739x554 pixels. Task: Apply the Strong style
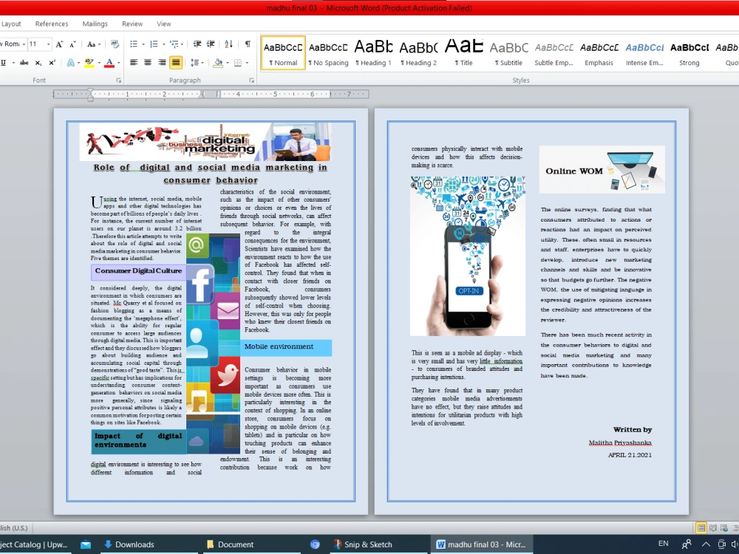coord(689,52)
